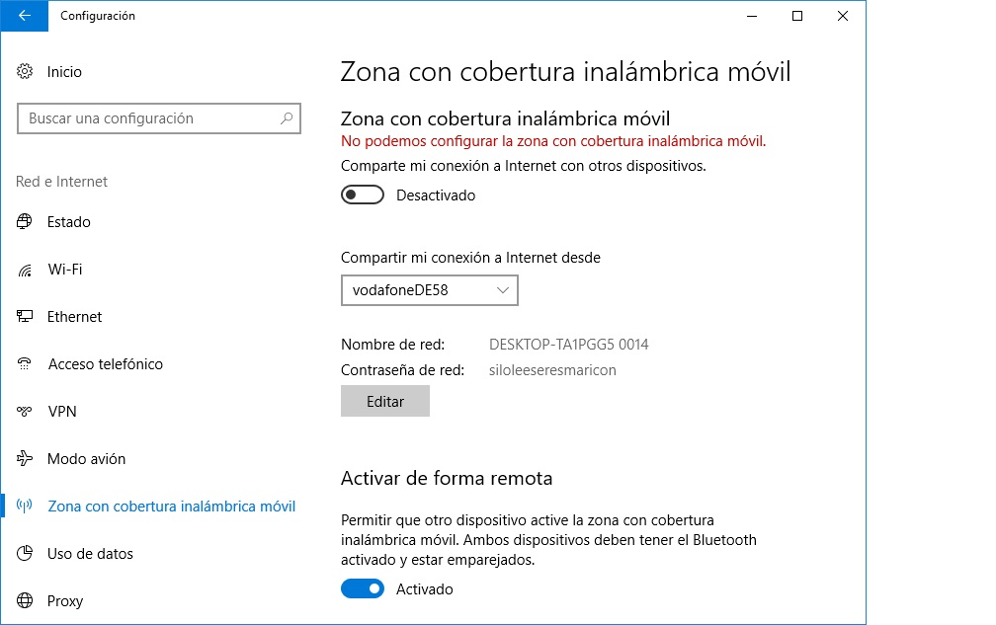The height and width of the screenshot is (625, 996).
Task: Select Zona con cobertura inalámbrica móvil in sidebar
Action: pyautogui.click(x=171, y=507)
